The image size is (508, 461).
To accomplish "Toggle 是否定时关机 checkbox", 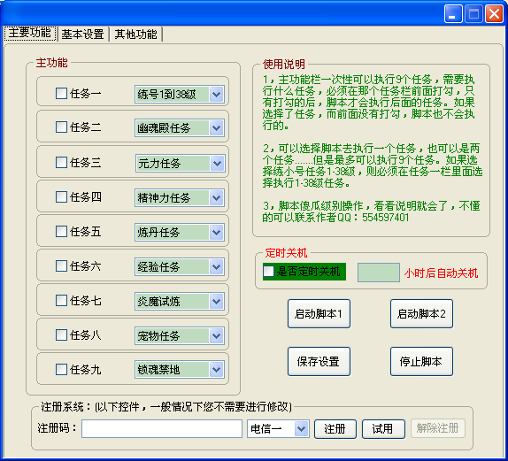I will pos(268,272).
